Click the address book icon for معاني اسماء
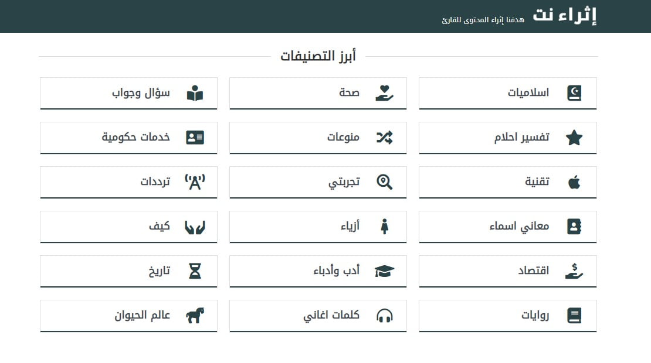The height and width of the screenshot is (363, 651). (x=574, y=227)
